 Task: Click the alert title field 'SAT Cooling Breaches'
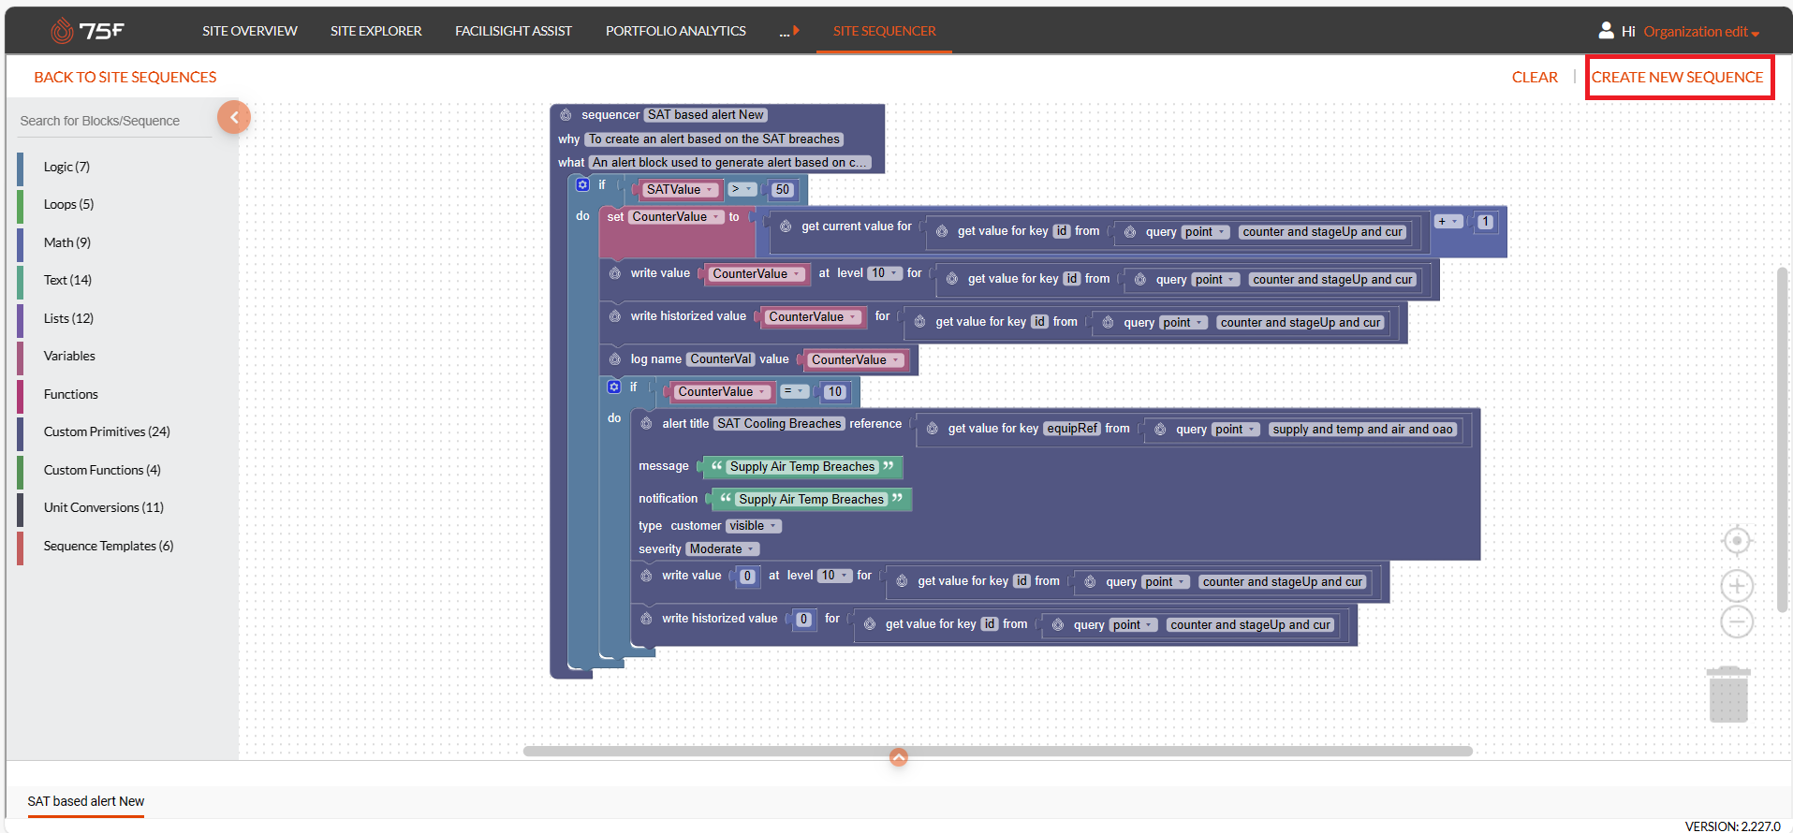(779, 424)
